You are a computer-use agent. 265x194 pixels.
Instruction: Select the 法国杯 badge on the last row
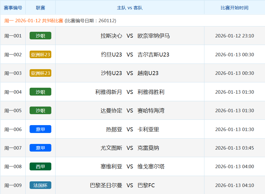coord(40,185)
